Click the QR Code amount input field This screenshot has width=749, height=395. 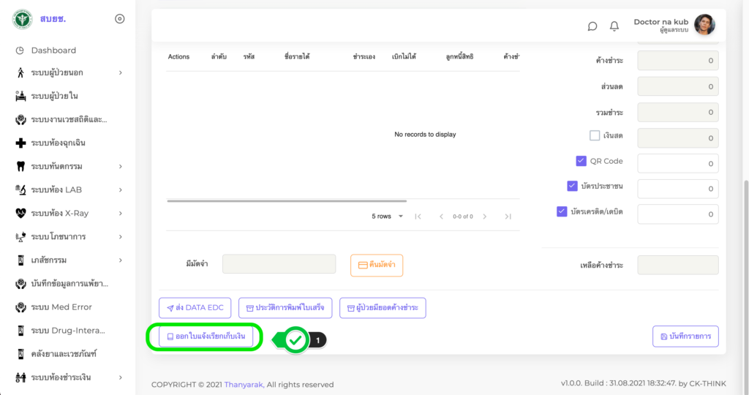[x=677, y=164]
